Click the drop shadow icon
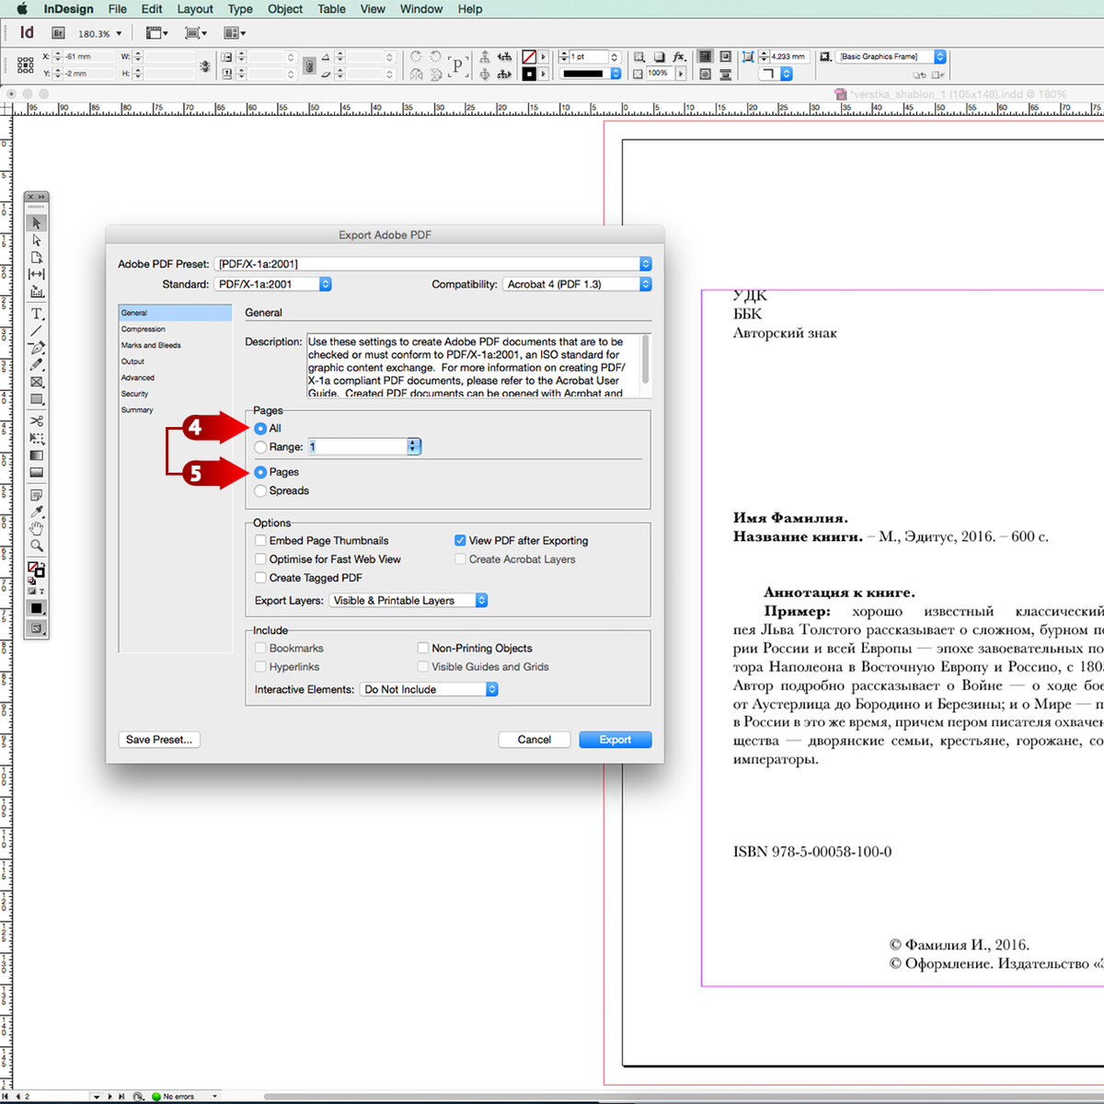Viewport: 1104px width, 1104px height. click(x=660, y=57)
